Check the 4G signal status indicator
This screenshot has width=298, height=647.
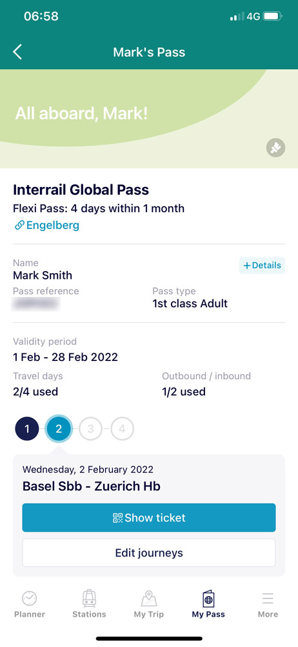pyautogui.click(x=253, y=17)
